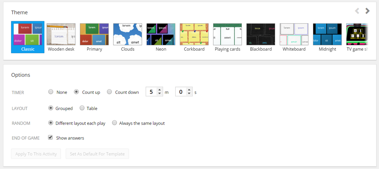The image size is (379, 169).
Task: Click the previous themes left arrow
Action: [x=357, y=11]
